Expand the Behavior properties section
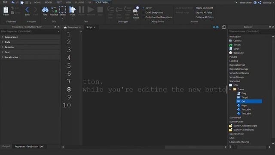The image size is (275, 155). [3, 47]
